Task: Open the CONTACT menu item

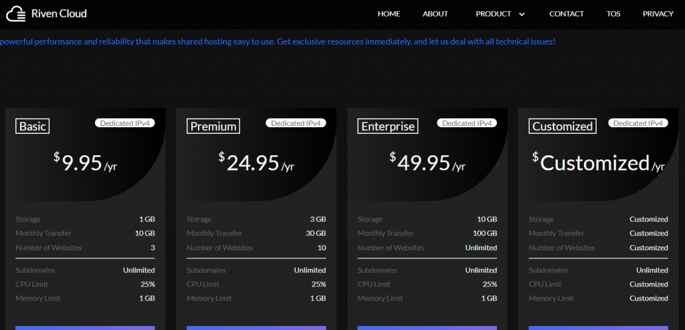Action: pos(567,13)
